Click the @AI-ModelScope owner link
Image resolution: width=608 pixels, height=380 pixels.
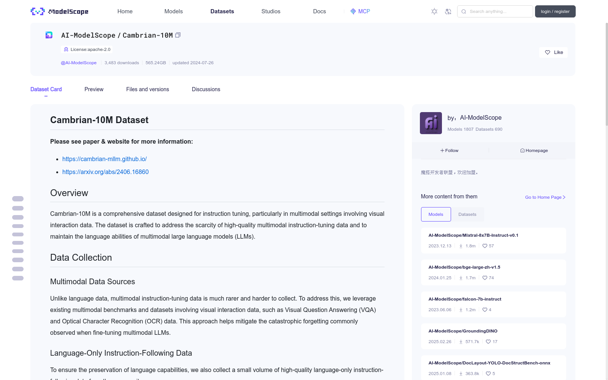pyautogui.click(x=79, y=63)
